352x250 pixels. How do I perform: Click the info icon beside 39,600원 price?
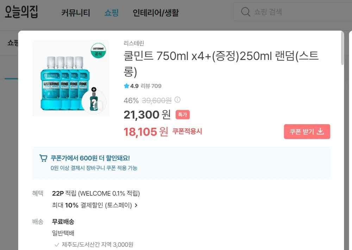pyautogui.click(x=177, y=100)
